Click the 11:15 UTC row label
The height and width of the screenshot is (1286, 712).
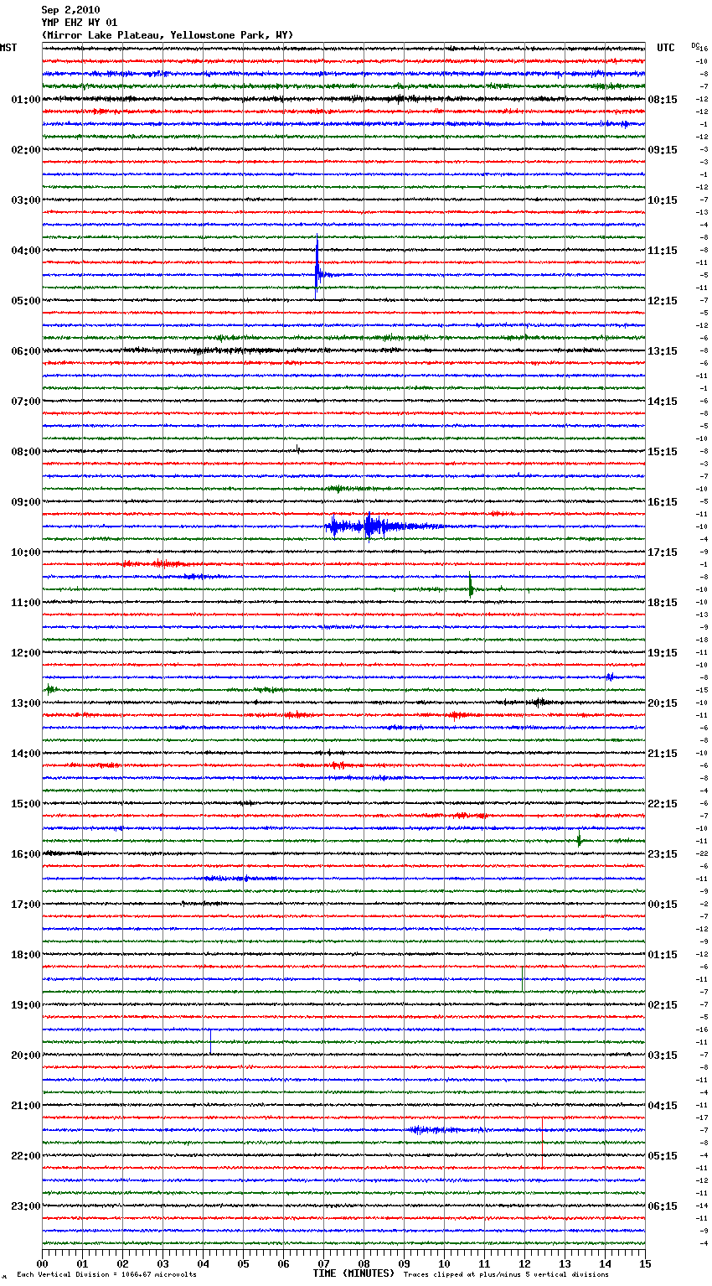[x=663, y=251]
